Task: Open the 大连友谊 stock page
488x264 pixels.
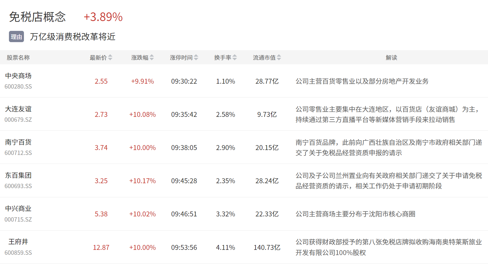Action: click(18, 109)
